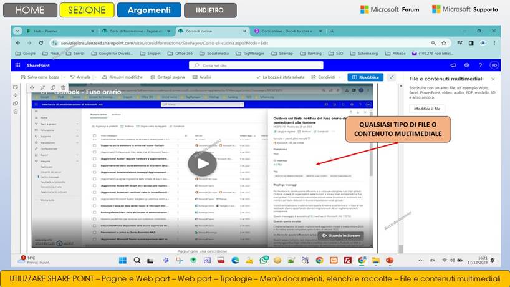Open the browser side panel icon
Image resolution: width=510 pixels, height=287 pixels.
click(x=471, y=43)
